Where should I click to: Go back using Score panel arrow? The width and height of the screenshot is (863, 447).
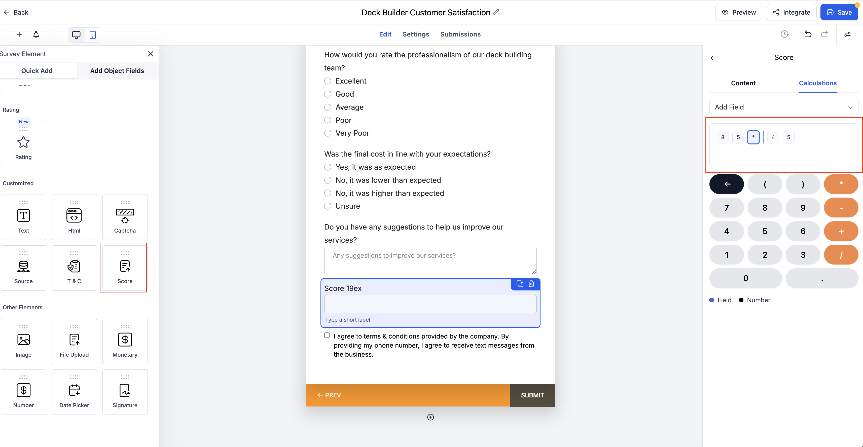coord(713,58)
